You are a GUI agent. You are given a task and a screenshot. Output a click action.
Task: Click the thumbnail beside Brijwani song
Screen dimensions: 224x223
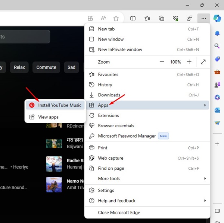[54, 143]
